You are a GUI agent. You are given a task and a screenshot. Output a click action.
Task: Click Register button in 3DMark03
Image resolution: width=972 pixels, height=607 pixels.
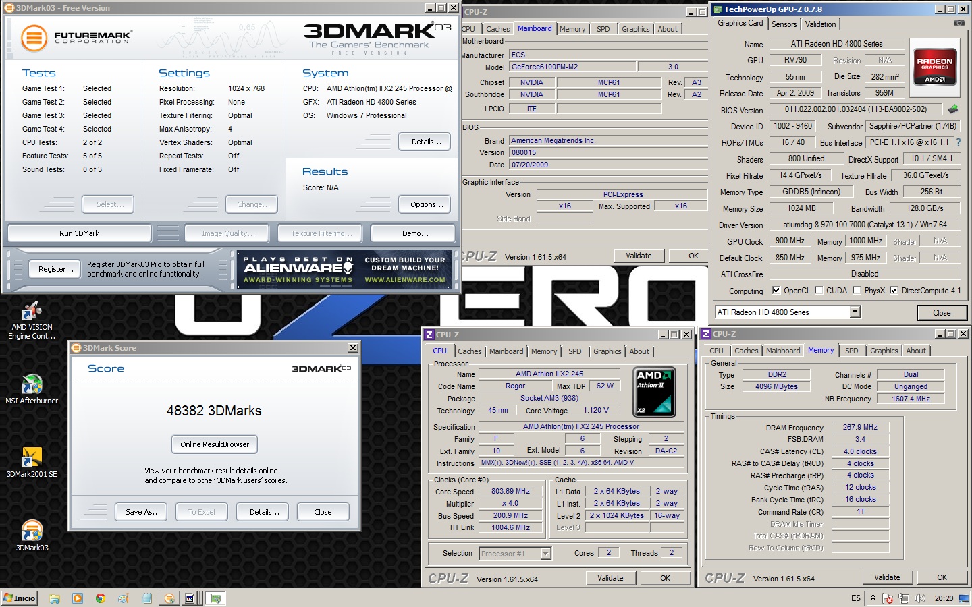click(55, 269)
